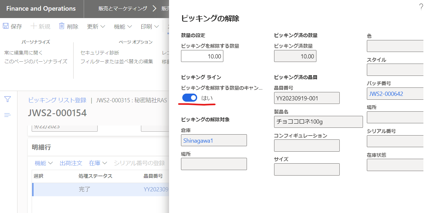
Task: Open the help question mark icon
Action: click(421, 7)
